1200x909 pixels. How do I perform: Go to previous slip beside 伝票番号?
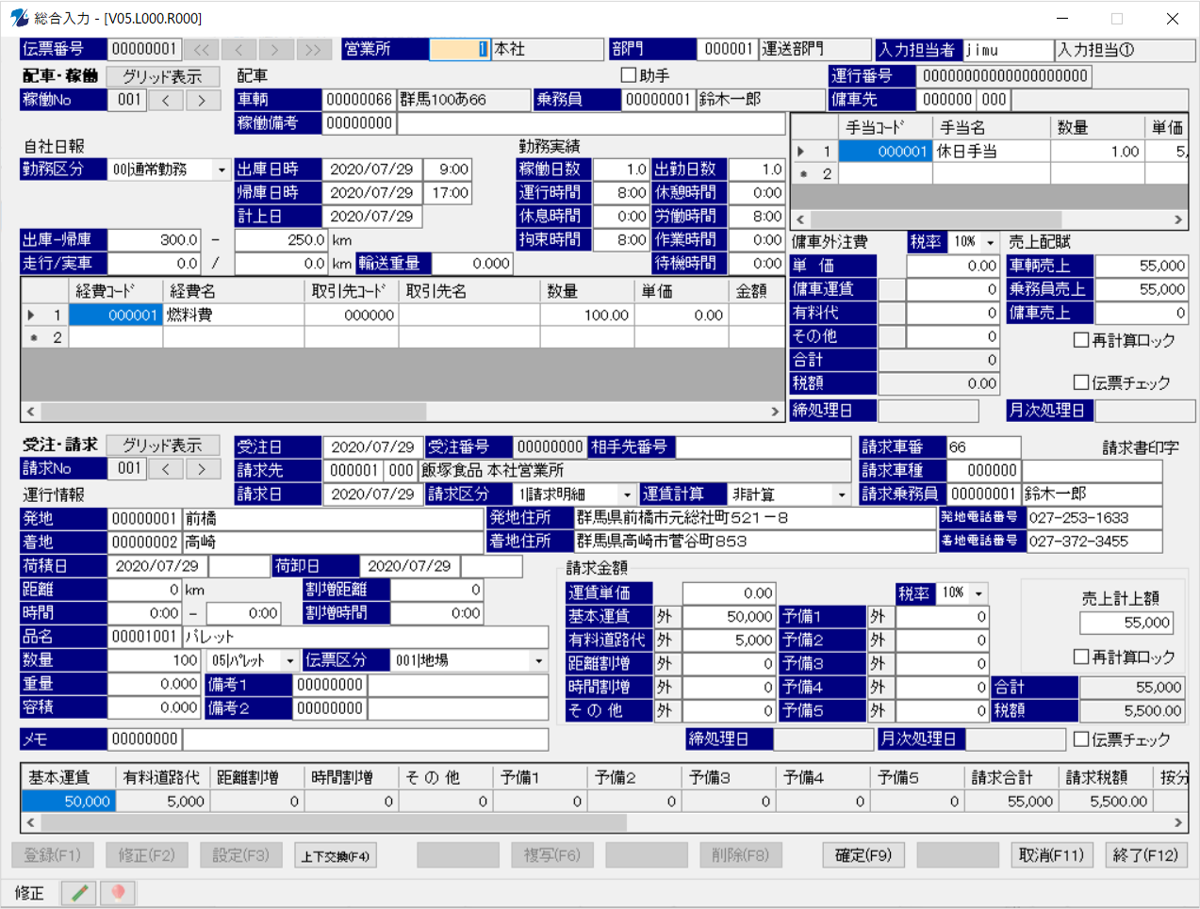click(x=238, y=50)
